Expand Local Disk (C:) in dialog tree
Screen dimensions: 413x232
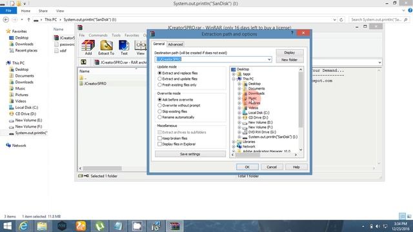[x=239, y=113]
